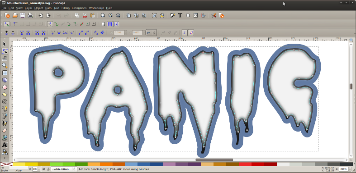This screenshot has width=356, height=173.
Task: Open Fill and Stroke dialog icon
Action: [172, 15]
